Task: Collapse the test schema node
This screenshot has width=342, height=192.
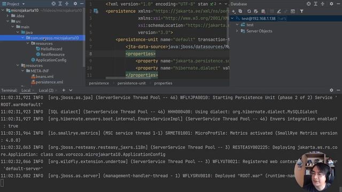Action: coord(237,25)
